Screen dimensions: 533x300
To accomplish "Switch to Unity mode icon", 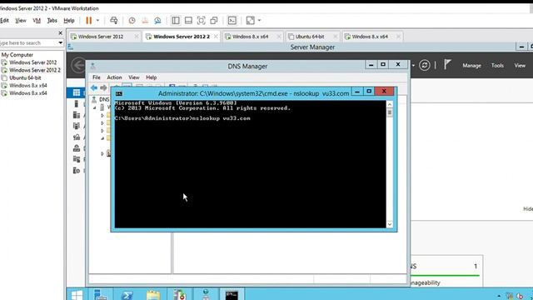I will click(x=214, y=20).
